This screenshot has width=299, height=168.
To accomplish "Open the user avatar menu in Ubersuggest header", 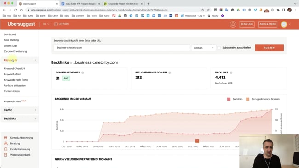I will pyautogui.click(x=286, y=24).
